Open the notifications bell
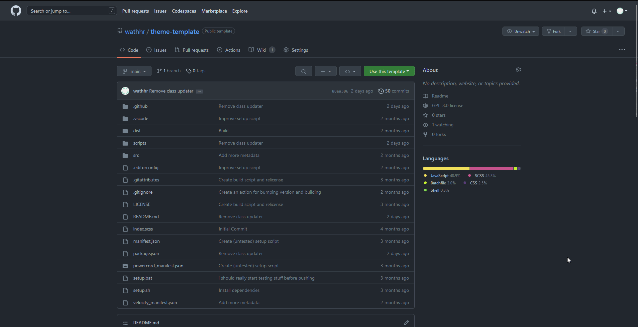 pyautogui.click(x=594, y=11)
